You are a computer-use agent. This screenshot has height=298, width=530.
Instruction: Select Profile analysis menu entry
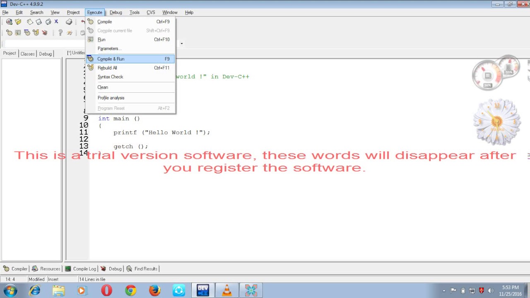(131, 98)
